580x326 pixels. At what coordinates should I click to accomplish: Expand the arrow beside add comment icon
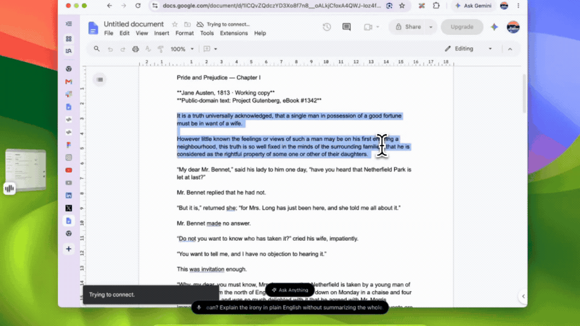point(216,49)
